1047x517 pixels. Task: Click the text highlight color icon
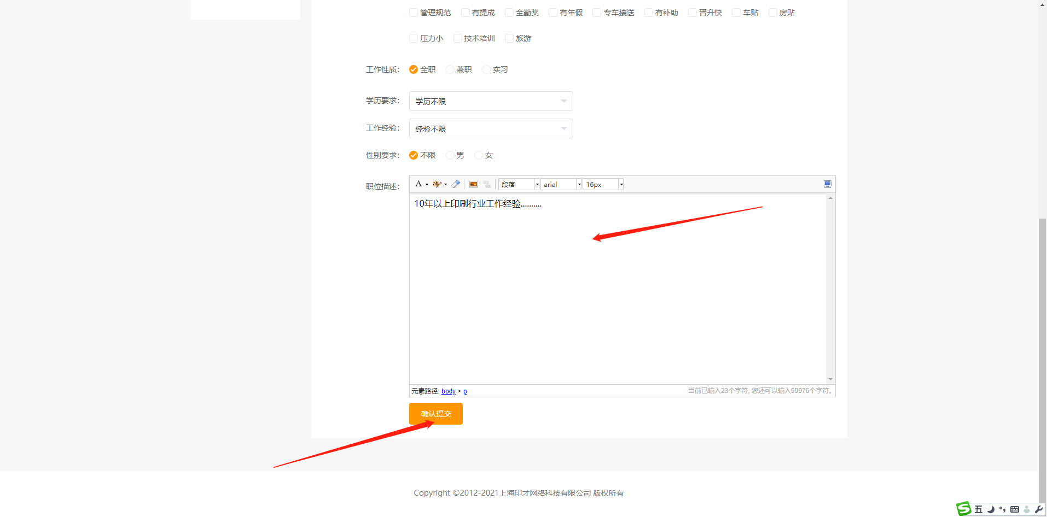click(x=437, y=184)
